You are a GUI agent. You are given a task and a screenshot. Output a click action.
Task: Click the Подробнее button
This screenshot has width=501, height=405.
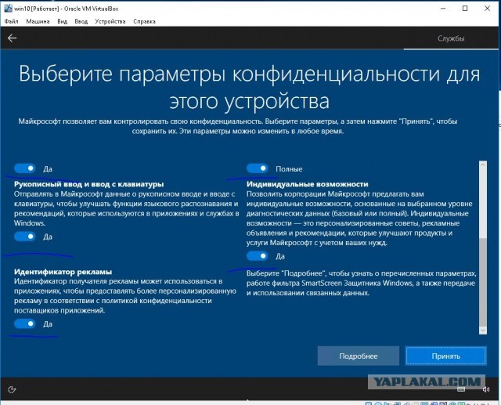coord(359,356)
